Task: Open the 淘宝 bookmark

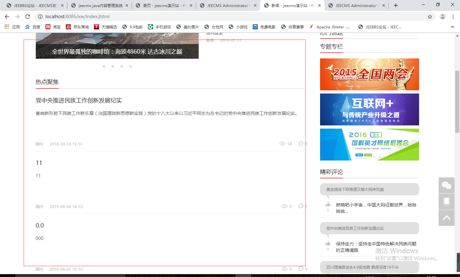Action: pos(53,27)
